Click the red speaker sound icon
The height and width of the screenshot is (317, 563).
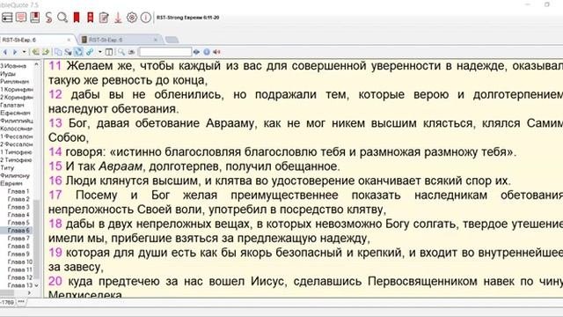click(216, 52)
